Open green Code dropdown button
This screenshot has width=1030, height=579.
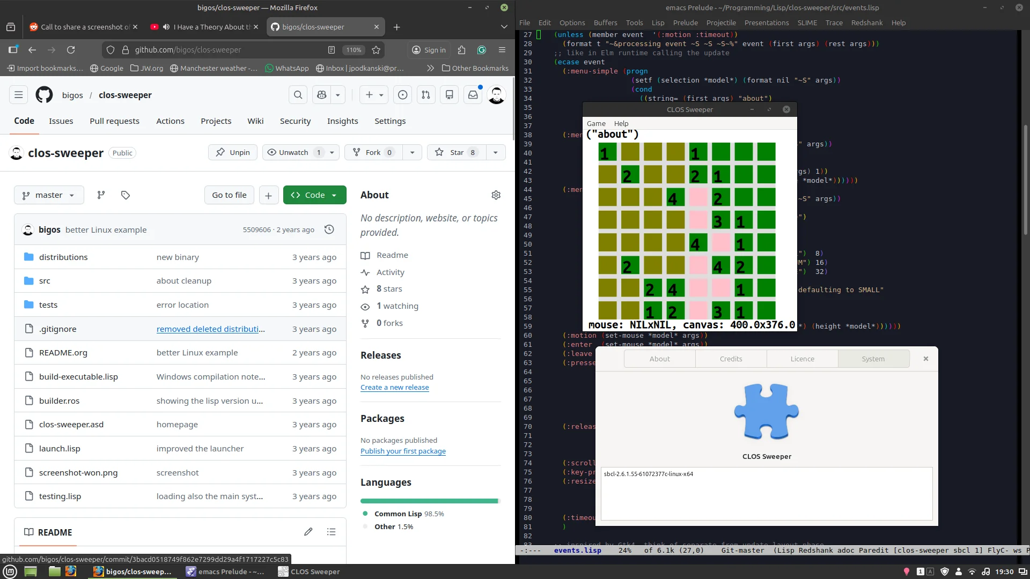[x=314, y=195]
